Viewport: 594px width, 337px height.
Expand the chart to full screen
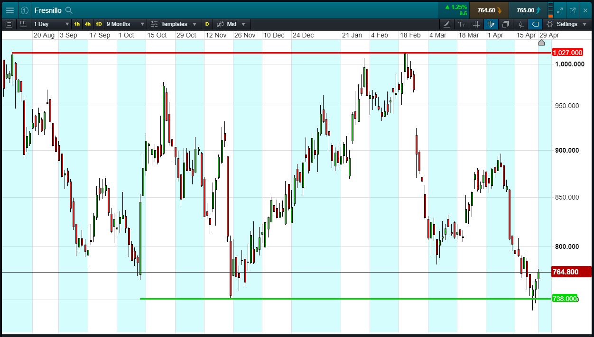[x=560, y=10]
